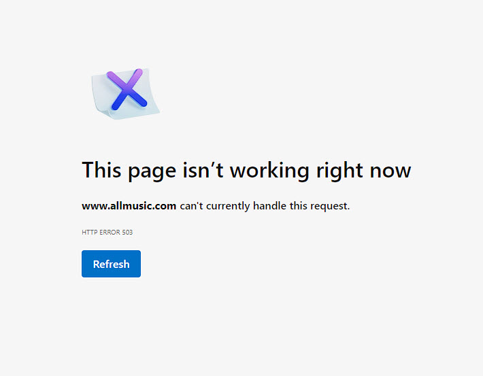
Task: Click the blue Refresh button
Action: 111,264
